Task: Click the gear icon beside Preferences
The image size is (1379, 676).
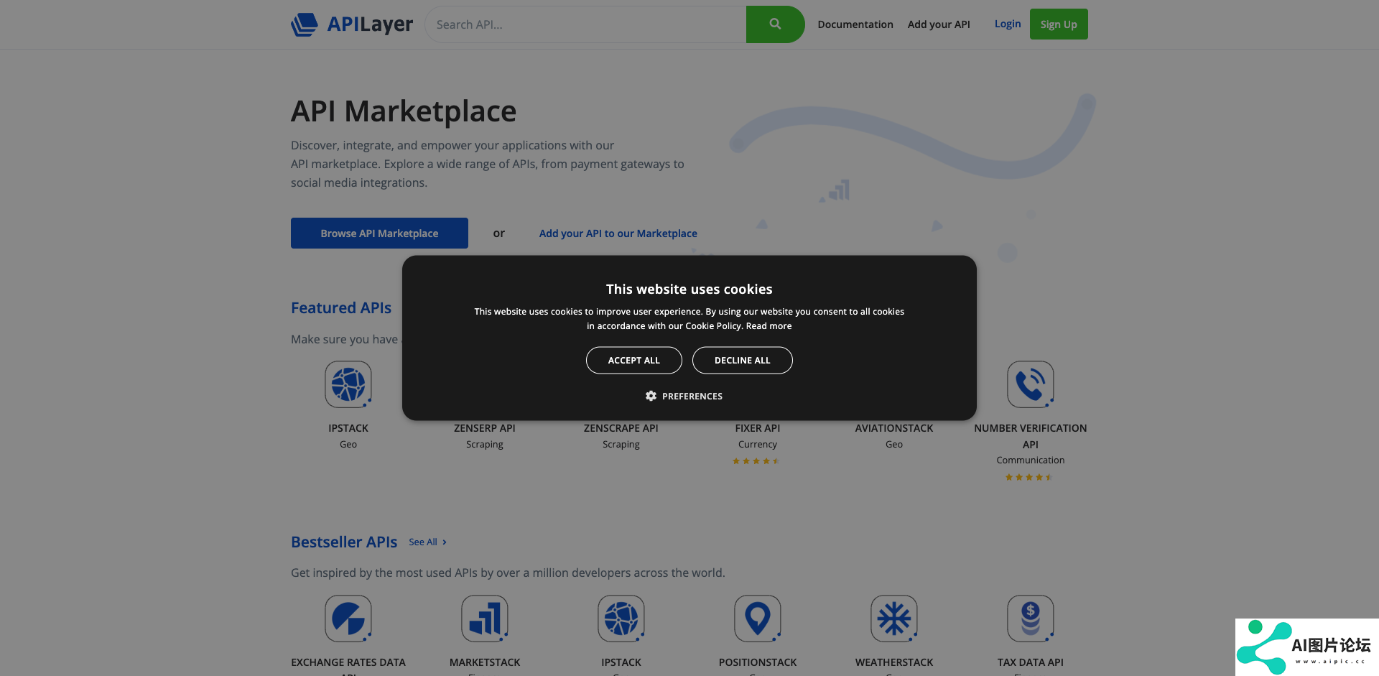Action: pyautogui.click(x=651, y=397)
